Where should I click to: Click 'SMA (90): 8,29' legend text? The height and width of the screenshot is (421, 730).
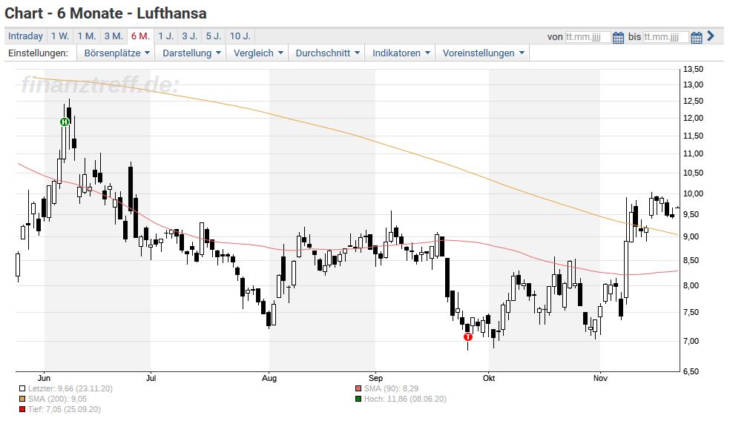(x=391, y=388)
